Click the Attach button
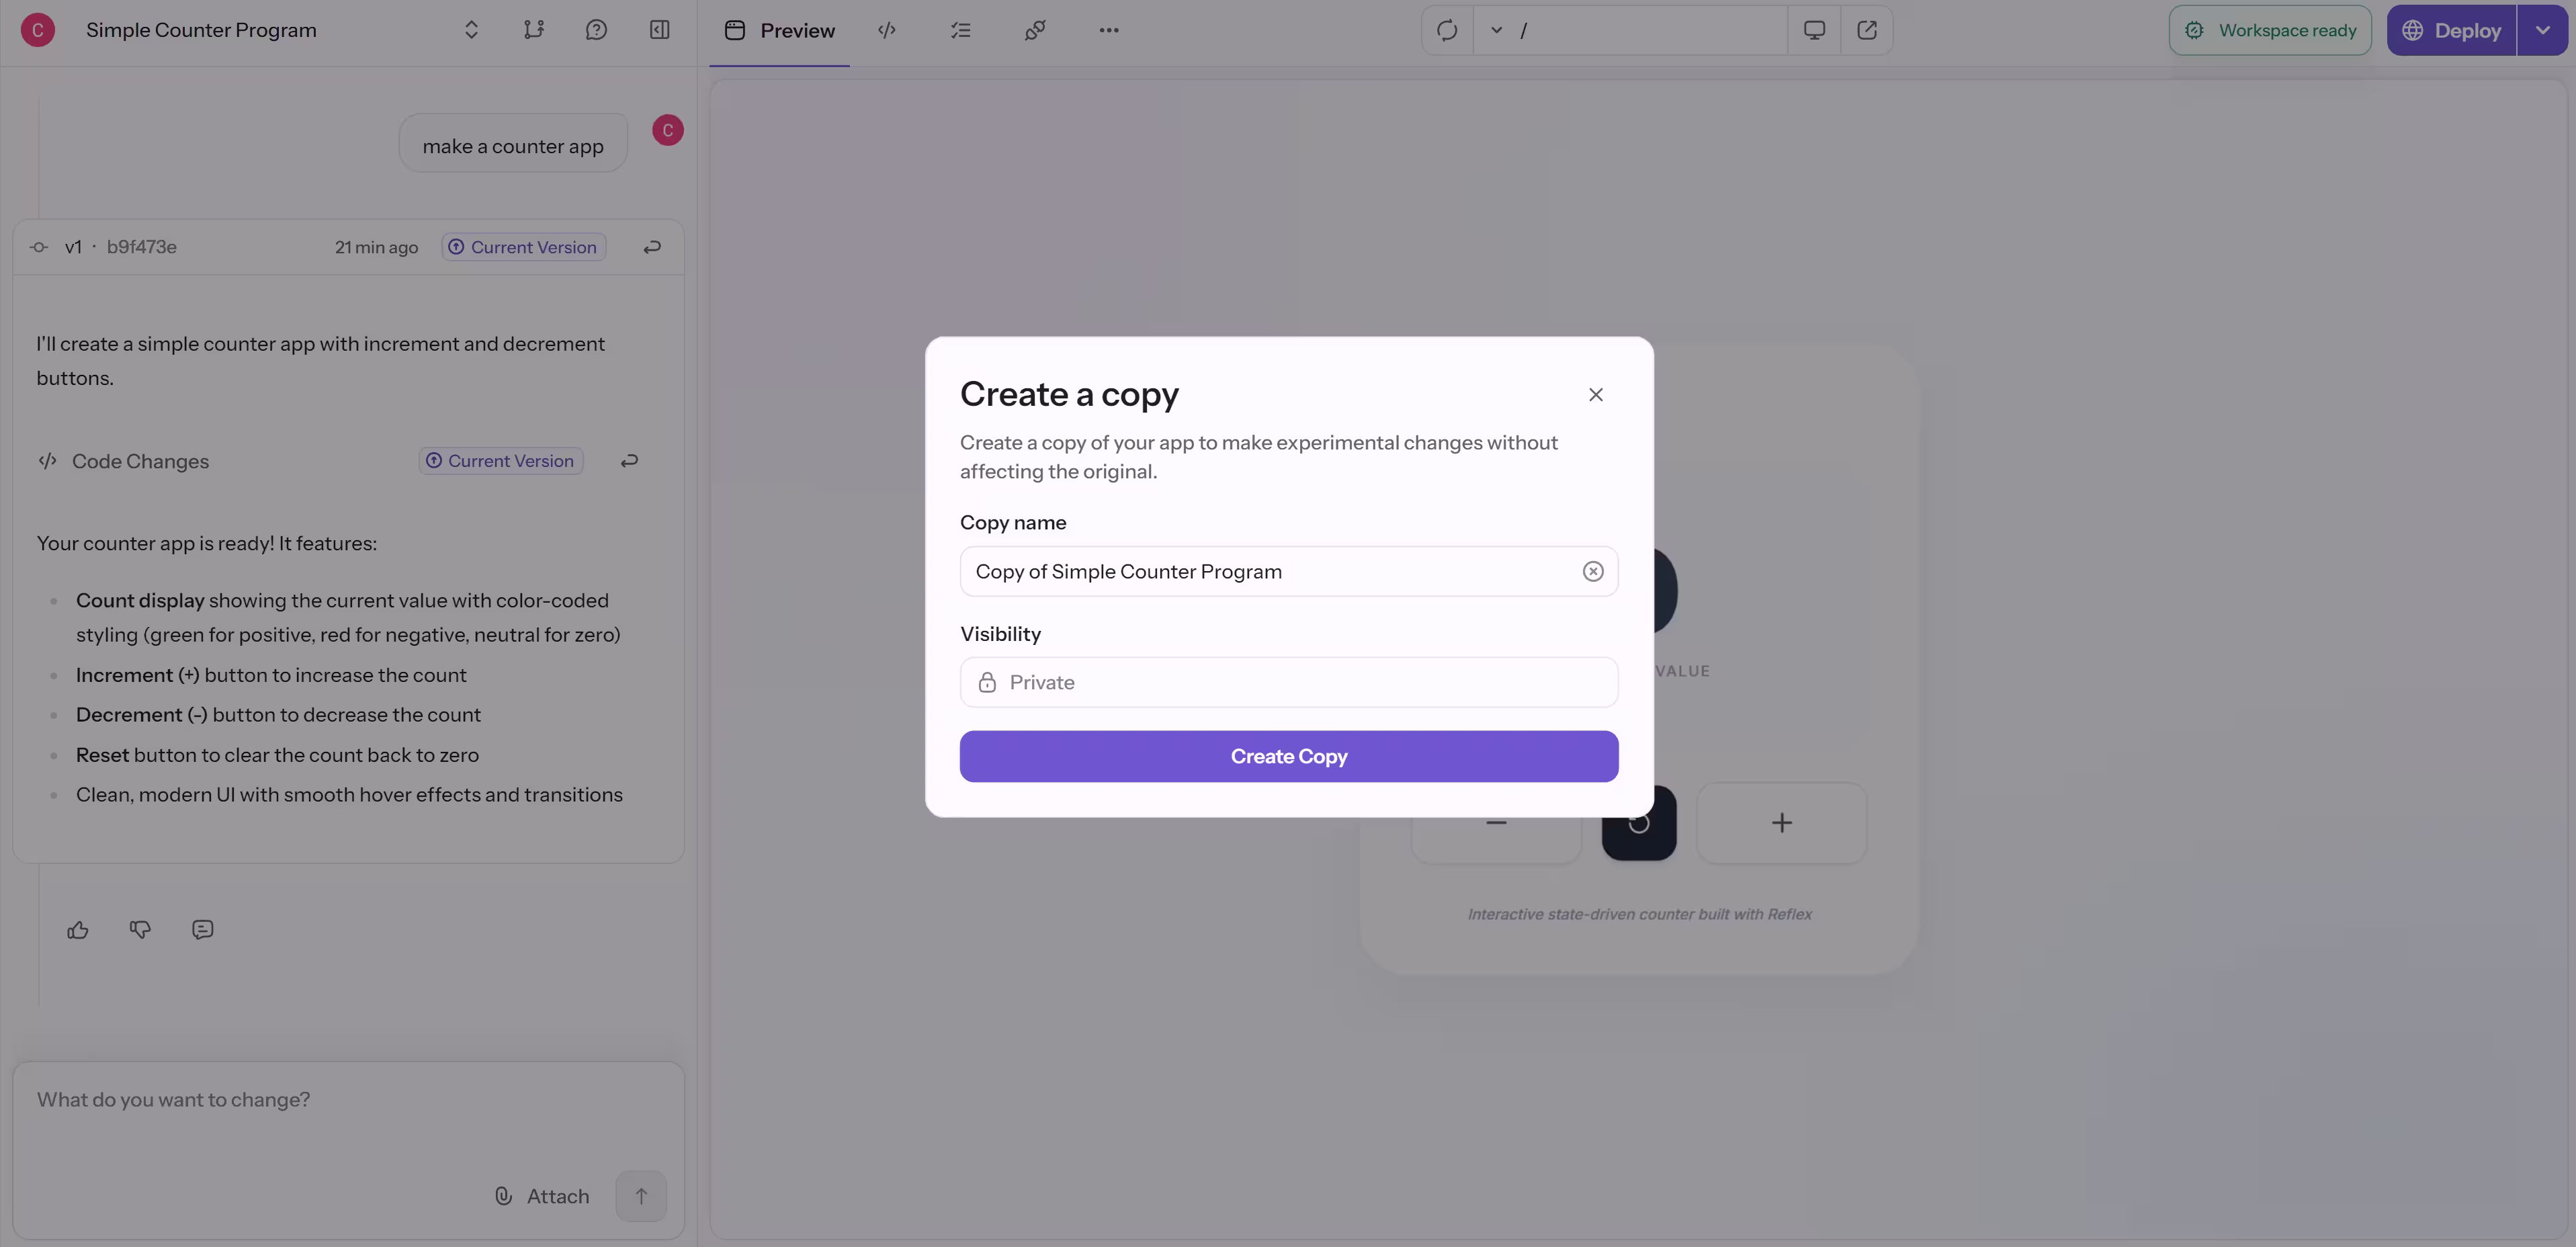Screen dimensions: 2576x1247 click(x=542, y=1196)
